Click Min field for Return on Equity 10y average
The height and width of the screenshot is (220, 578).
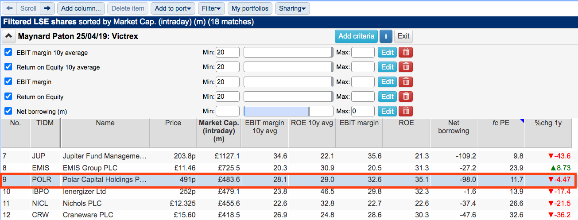click(x=228, y=67)
